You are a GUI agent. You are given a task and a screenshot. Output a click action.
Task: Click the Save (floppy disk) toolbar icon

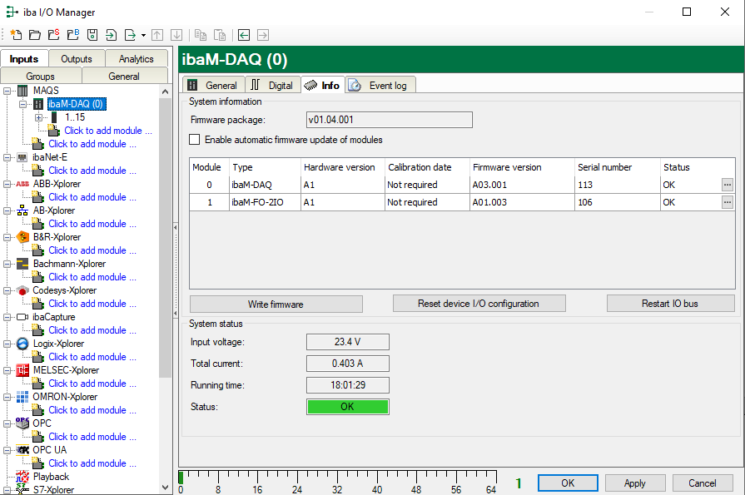92,35
